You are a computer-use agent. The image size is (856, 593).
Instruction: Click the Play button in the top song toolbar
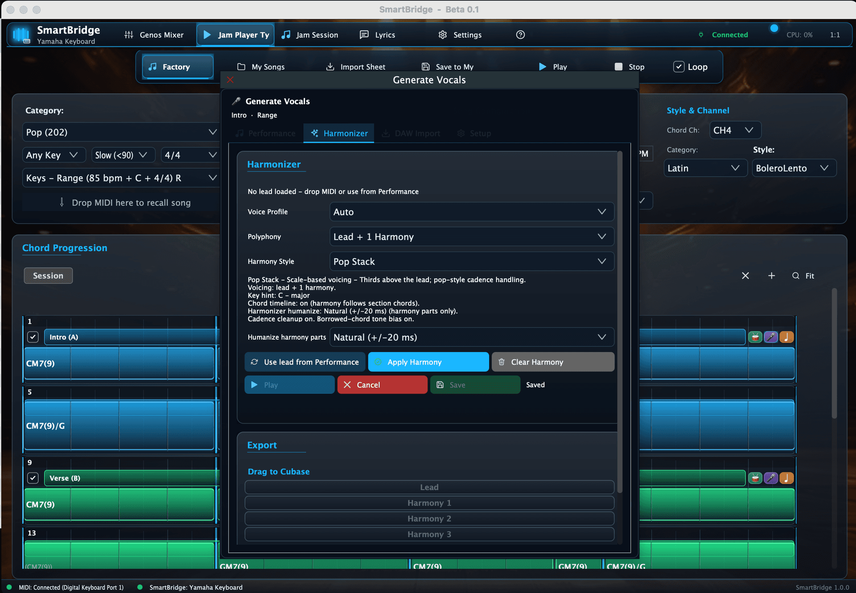[x=553, y=67]
